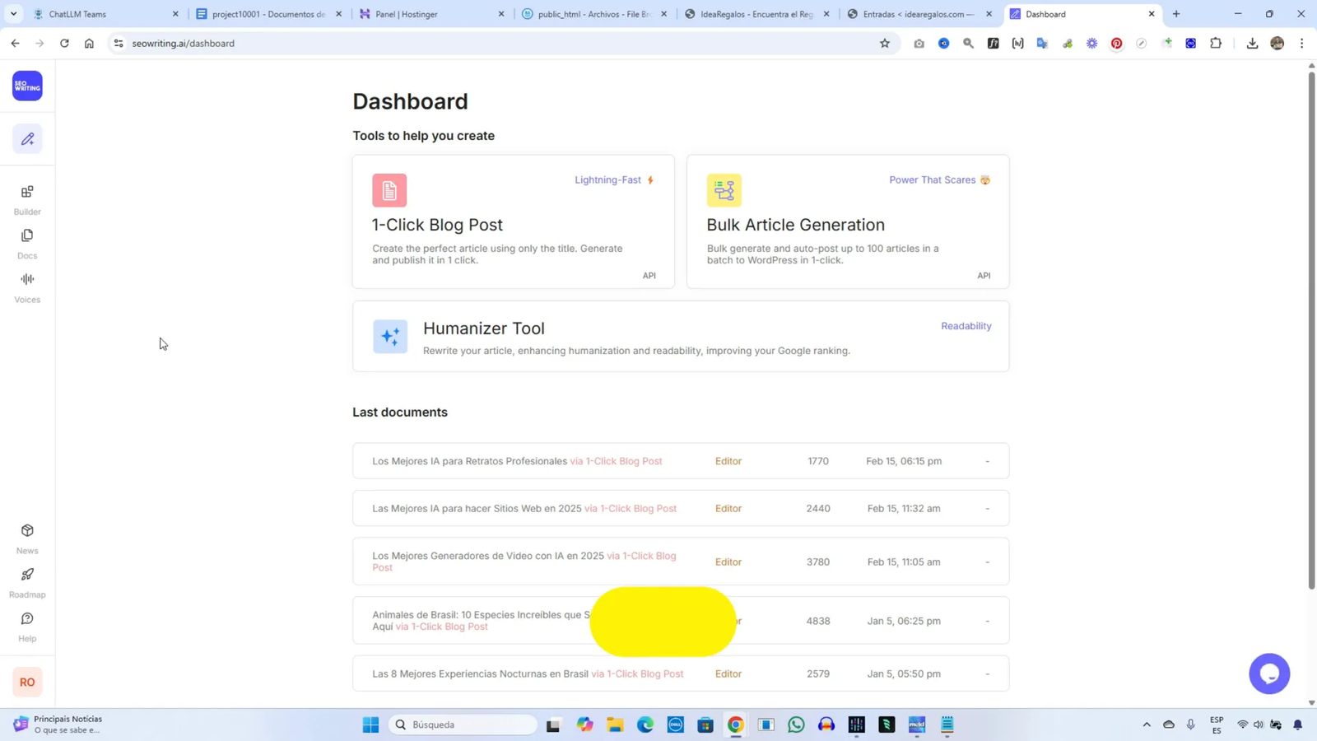Open the Google Translate extension icon
1317x741 pixels.
pyautogui.click(x=1042, y=43)
